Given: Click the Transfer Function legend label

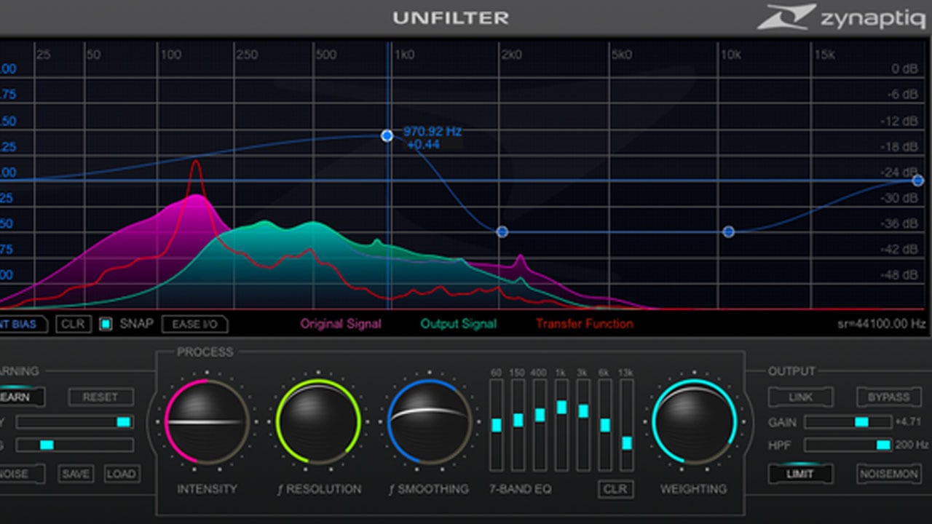Looking at the screenshot, I should click(585, 324).
